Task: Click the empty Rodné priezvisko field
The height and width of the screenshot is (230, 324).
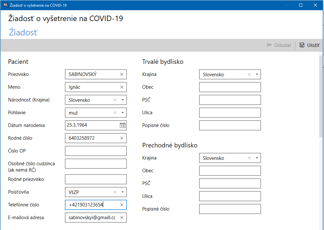Action: (96, 179)
